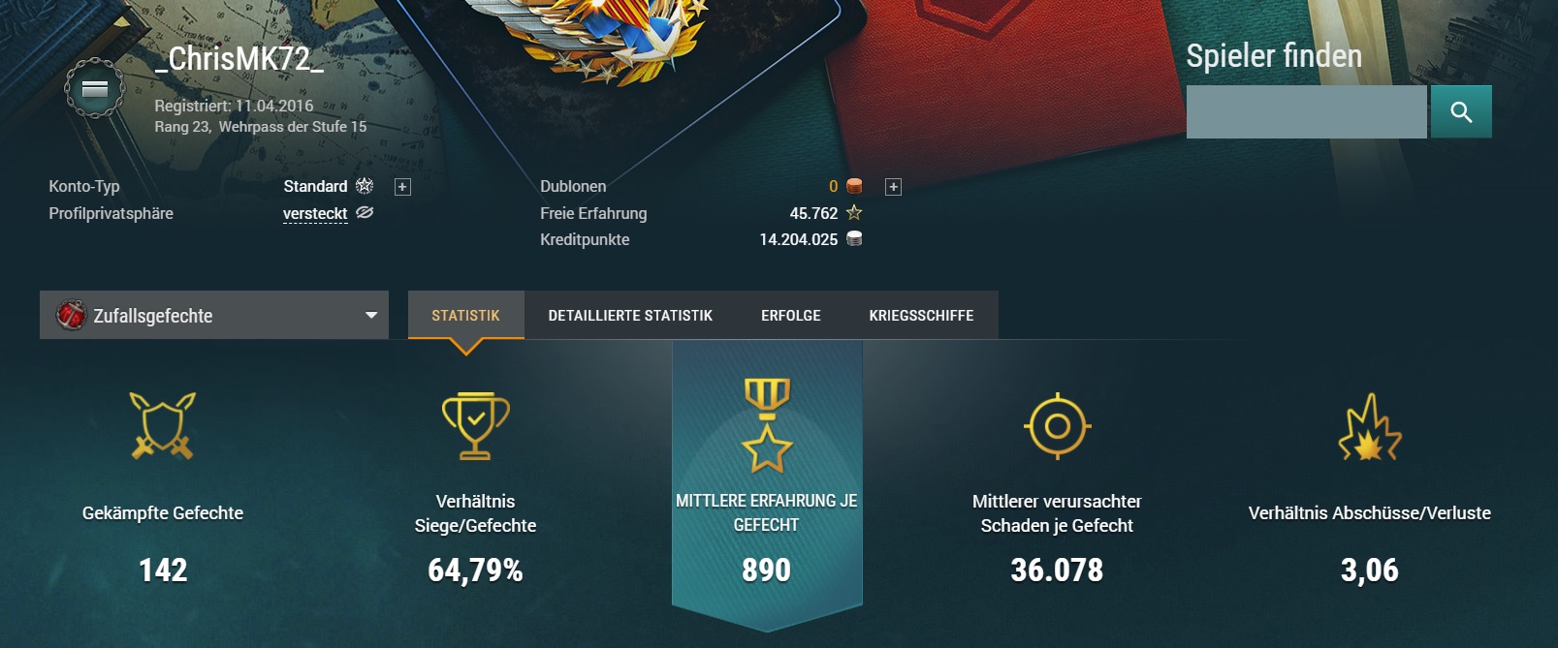The height and width of the screenshot is (648, 1558).
Task: Click the trophy win ratio icon
Action: point(475,425)
